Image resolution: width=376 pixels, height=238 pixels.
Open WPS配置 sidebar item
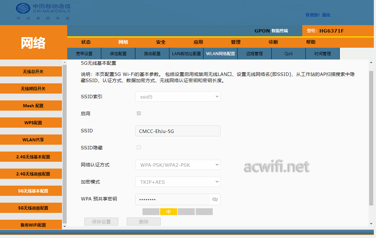(x=31, y=123)
